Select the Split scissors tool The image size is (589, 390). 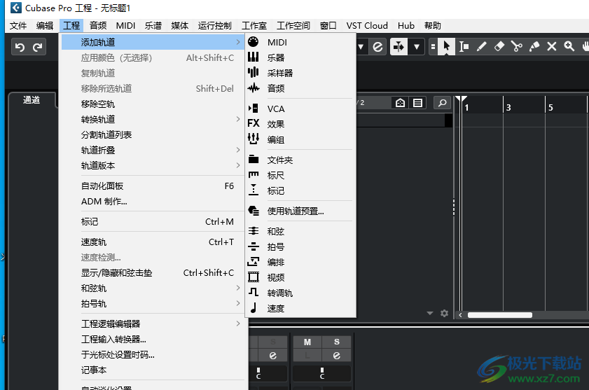pos(516,47)
